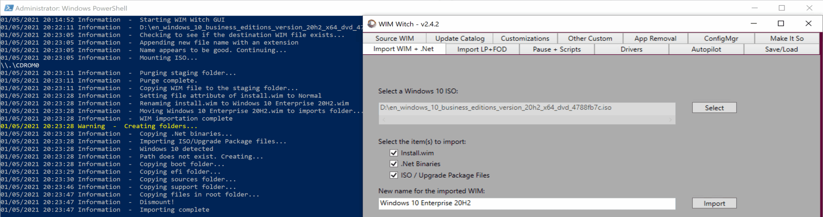Disable ISO / Upgrade Package Files option
Screen dimensions: 823x217
click(393, 175)
